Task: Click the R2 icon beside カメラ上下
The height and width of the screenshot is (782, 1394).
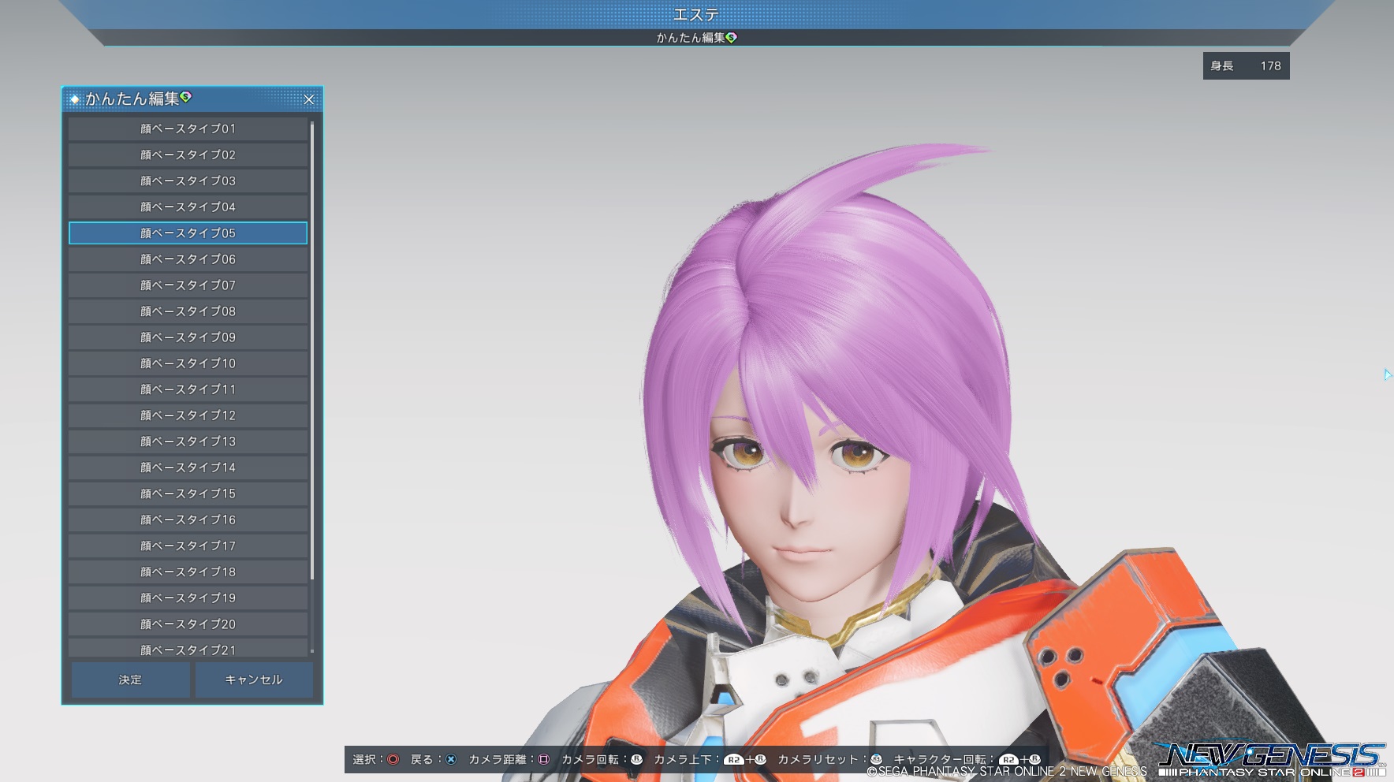Action: 733,760
